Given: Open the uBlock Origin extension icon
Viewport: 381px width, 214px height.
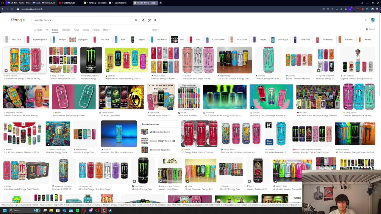Looking at the screenshot, I should coord(358,9).
